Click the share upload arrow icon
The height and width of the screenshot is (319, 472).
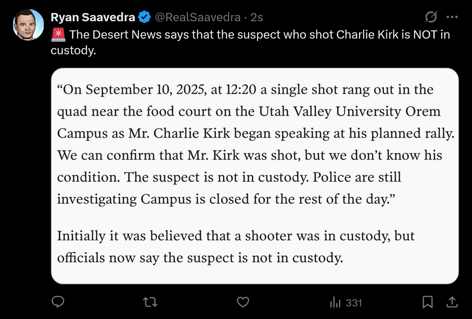coord(452,302)
